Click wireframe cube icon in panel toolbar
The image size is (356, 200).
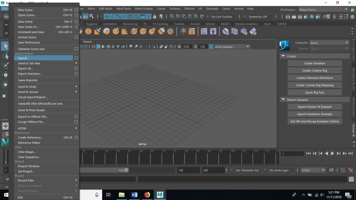pos(93,47)
